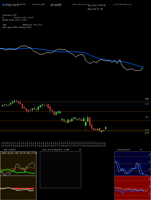
Task: Click the 33.35 price axis label
Action: (x=147, y=104)
